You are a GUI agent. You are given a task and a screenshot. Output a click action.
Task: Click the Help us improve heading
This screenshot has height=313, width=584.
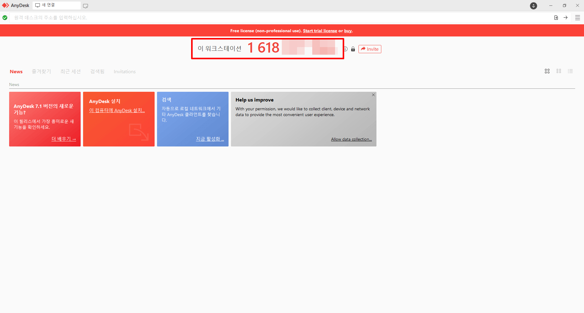click(x=254, y=100)
